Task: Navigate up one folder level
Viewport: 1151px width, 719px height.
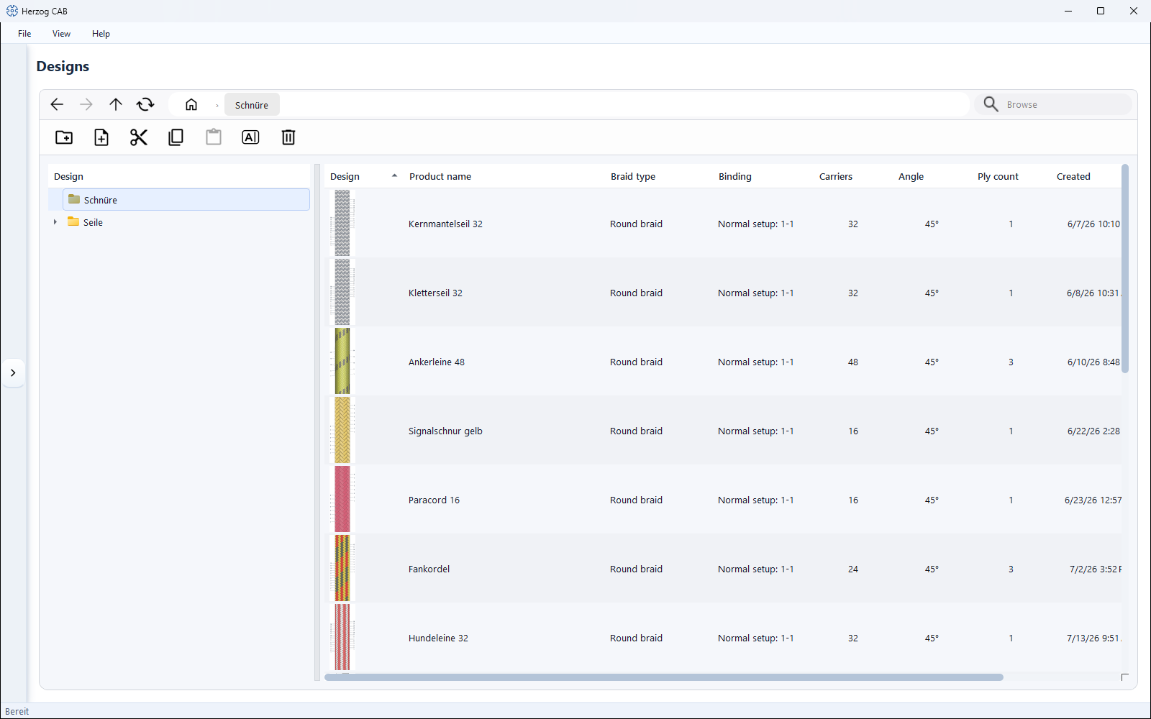Action: tap(116, 105)
